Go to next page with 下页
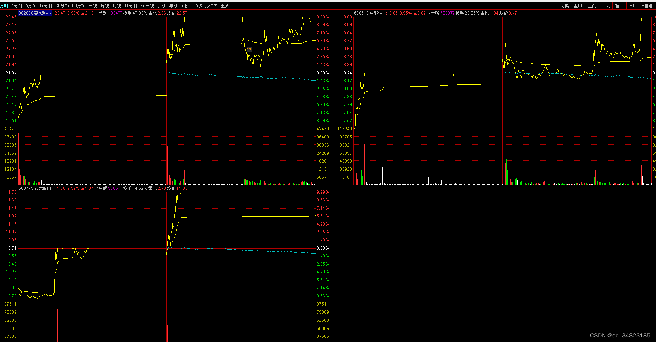Viewport: 656px width, 342px height. point(606,6)
